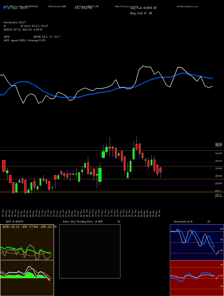Select the "MACD: 317.2, 322.13, -4.93 D" line
224x296 pixels.
point(23,30)
